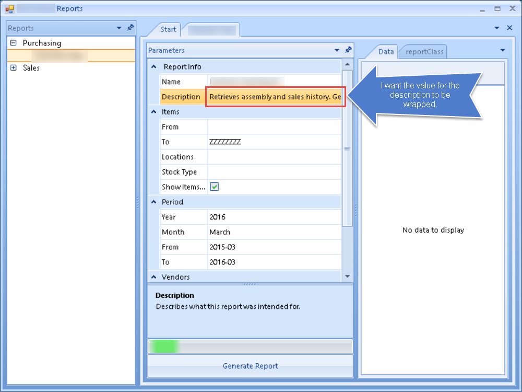The height and width of the screenshot is (392, 522).
Task: Click the Period From value 2015-03
Action: point(222,247)
